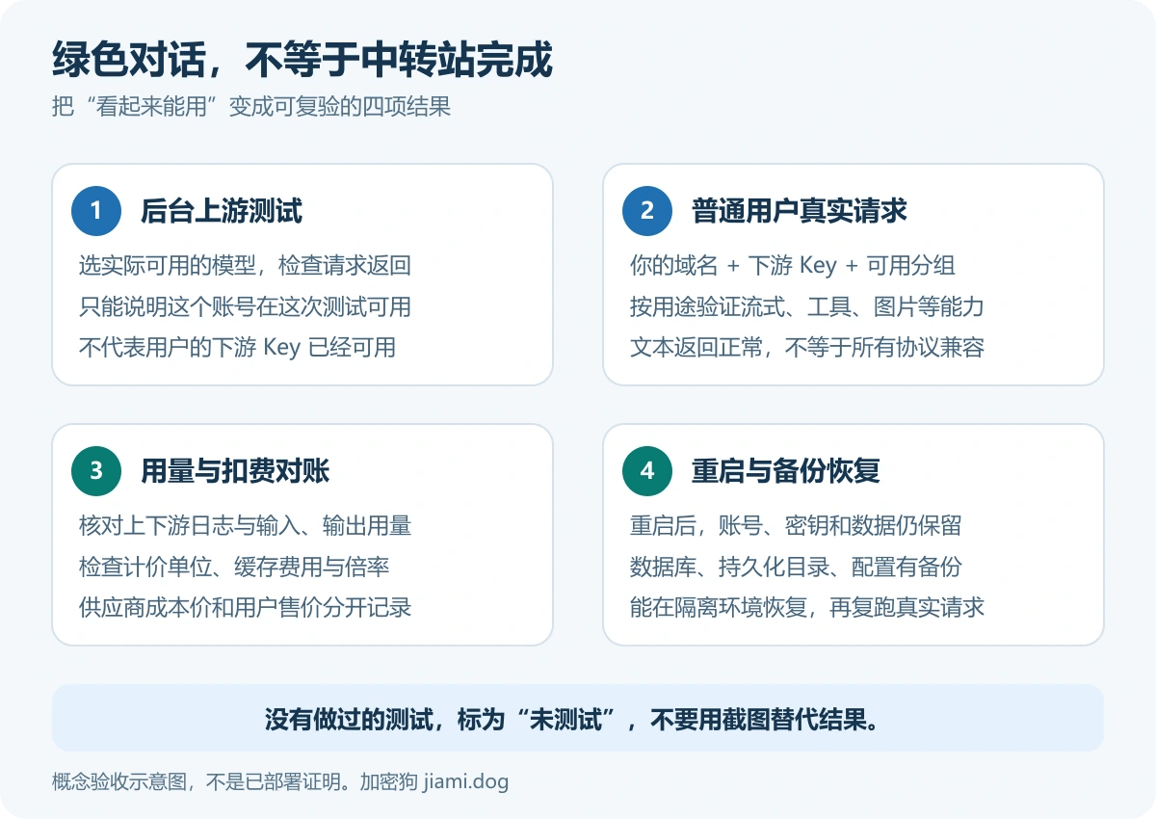
Task: Click the line 文本返回正常，不等于所有协议兼容
Action: click(807, 348)
